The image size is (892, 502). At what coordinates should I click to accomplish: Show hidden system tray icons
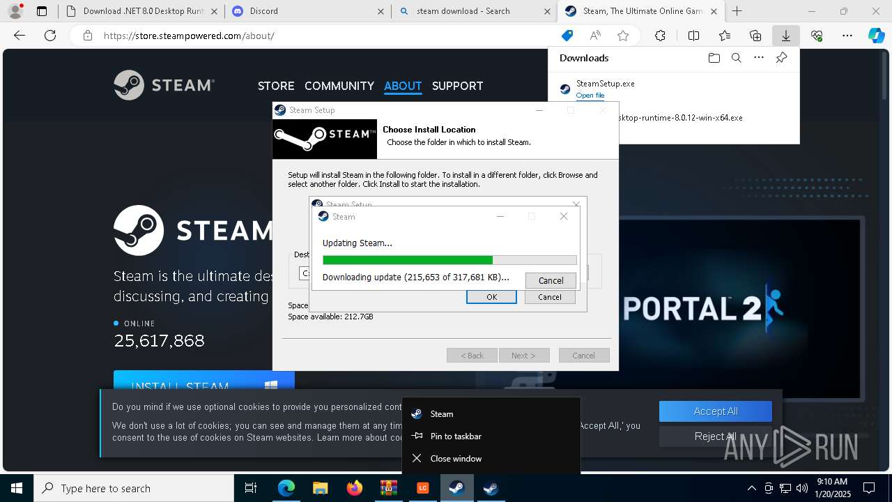pyautogui.click(x=751, y=488)
